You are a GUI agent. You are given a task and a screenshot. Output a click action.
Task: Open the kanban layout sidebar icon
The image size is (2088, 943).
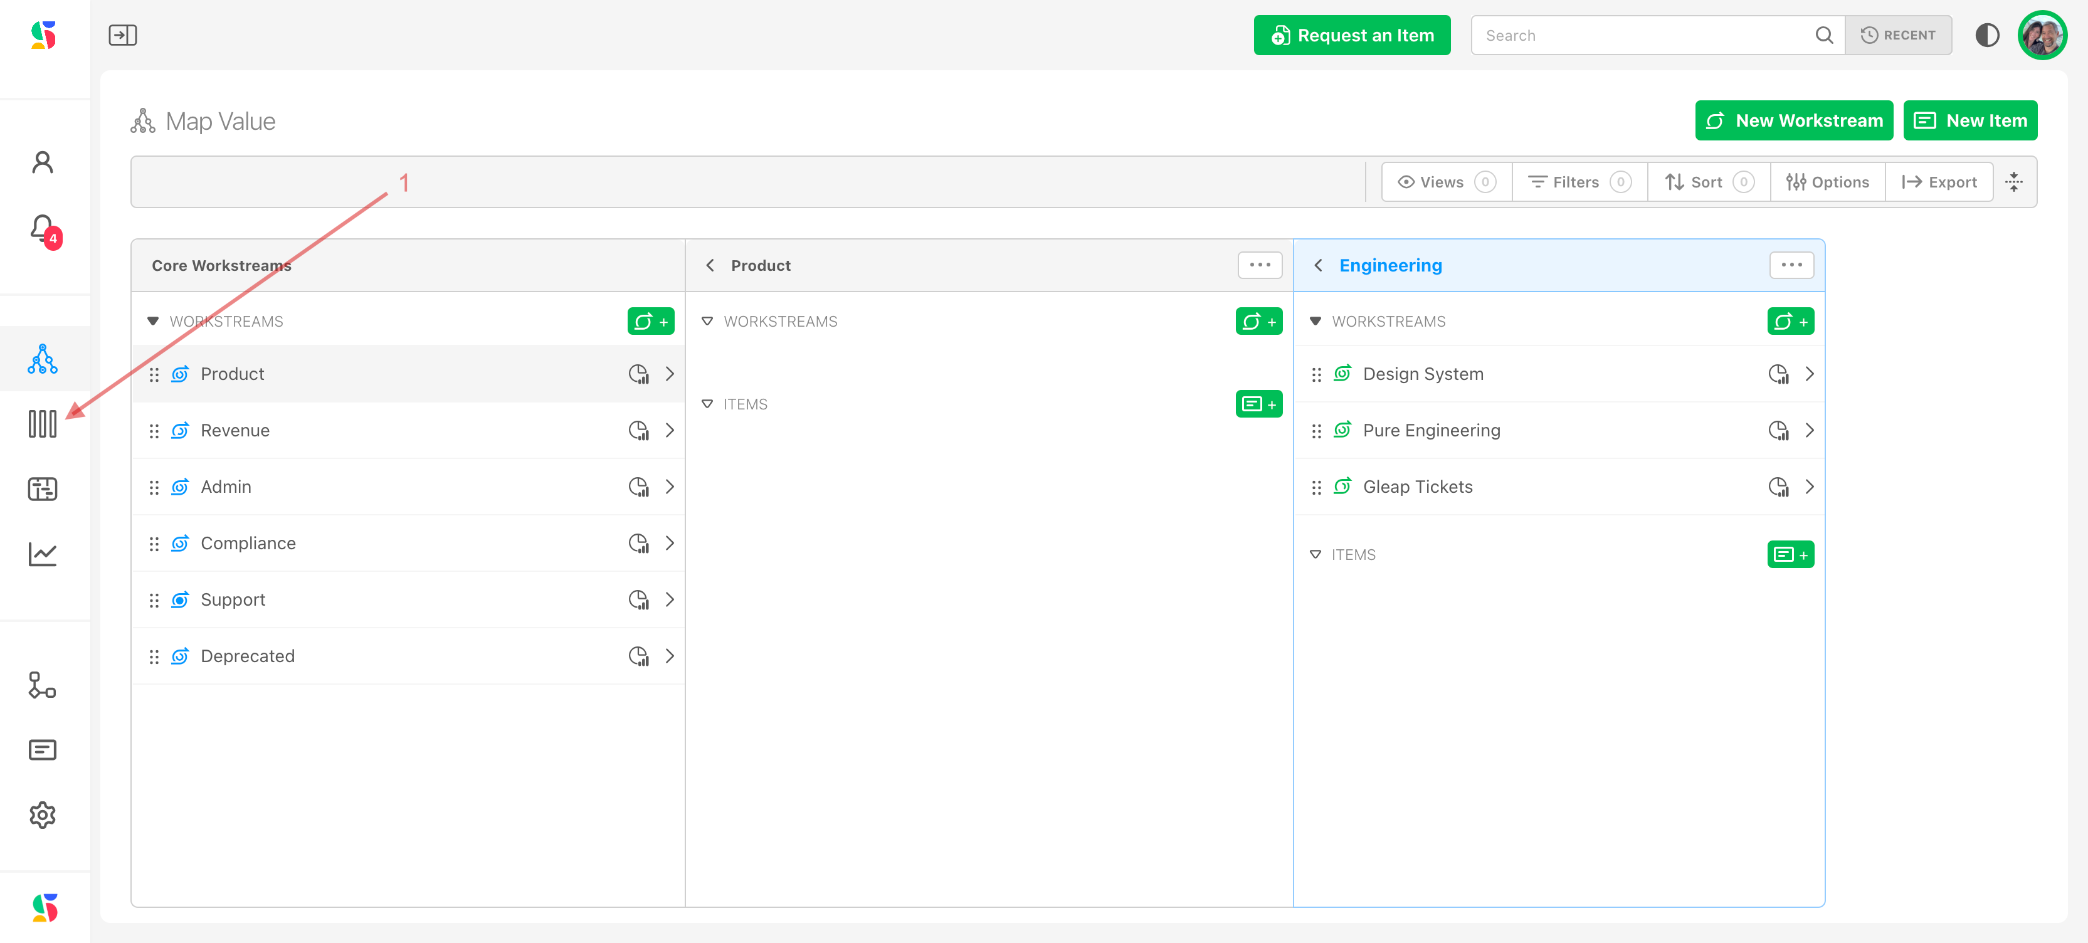click(x=43, y=489)
